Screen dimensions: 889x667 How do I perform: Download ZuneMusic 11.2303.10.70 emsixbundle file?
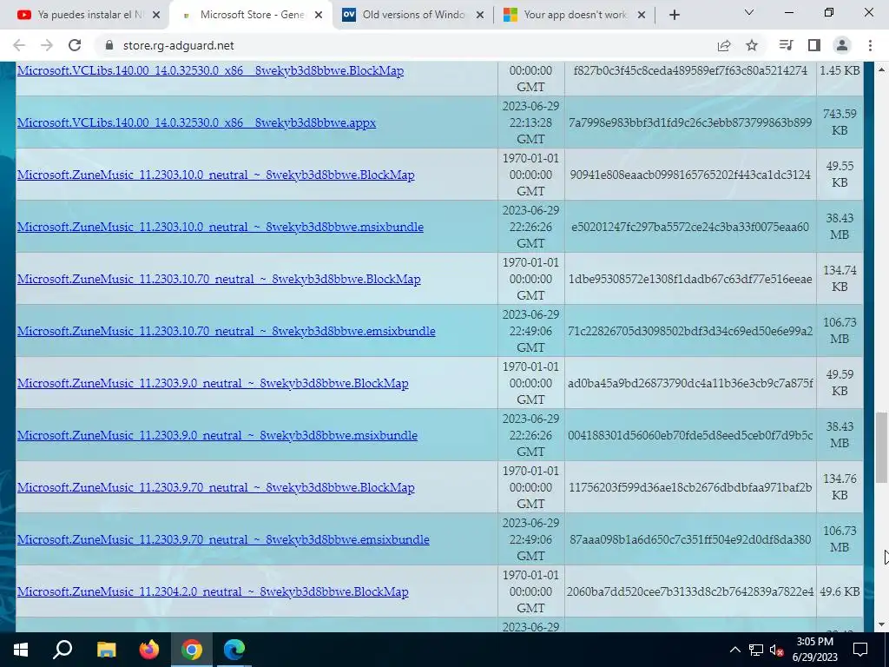[x=227, y=331]
